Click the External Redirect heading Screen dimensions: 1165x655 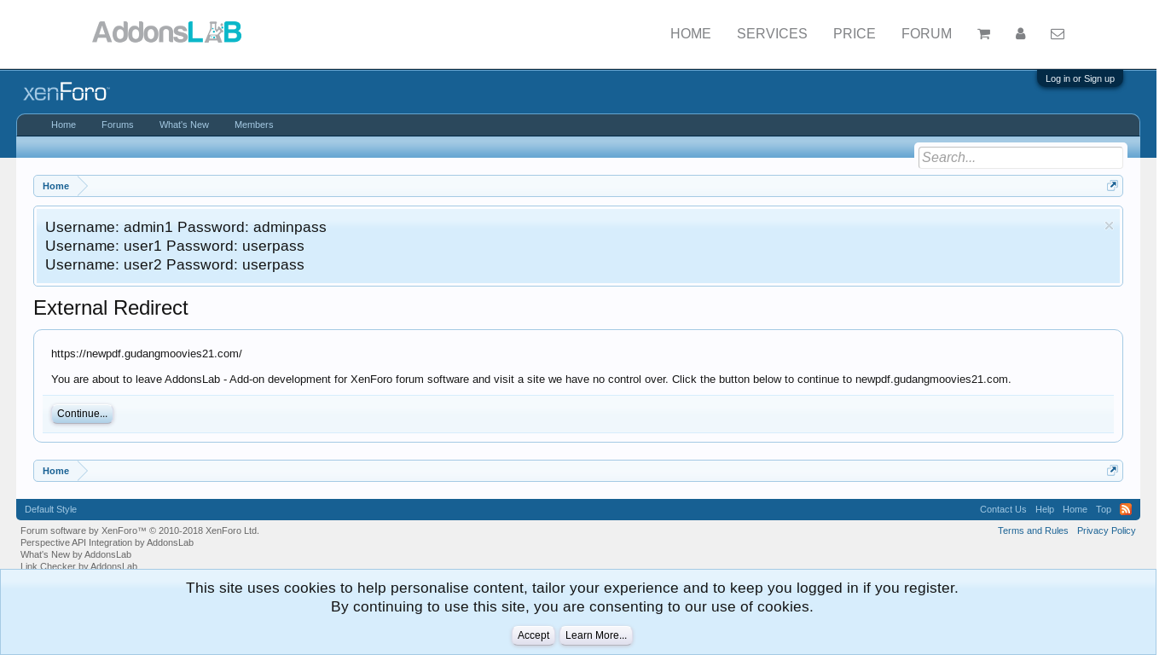(x=111, y=308)
